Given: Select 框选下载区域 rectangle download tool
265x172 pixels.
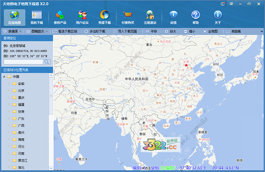Looking at the screenshot, I should click(x=65, y=32).
